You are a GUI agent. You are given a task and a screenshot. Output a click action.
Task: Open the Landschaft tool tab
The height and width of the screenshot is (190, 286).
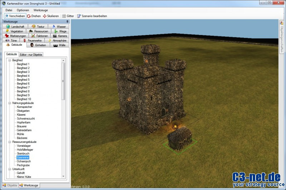click(15, 26)
